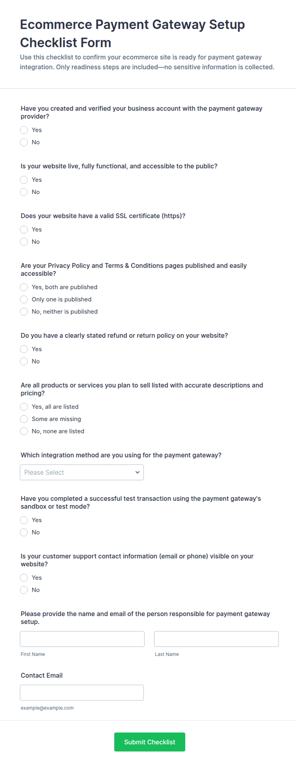Viewport: 296px width, 767px height.
Task: Select Yes for refund or return policy
Action: (24, 349)
